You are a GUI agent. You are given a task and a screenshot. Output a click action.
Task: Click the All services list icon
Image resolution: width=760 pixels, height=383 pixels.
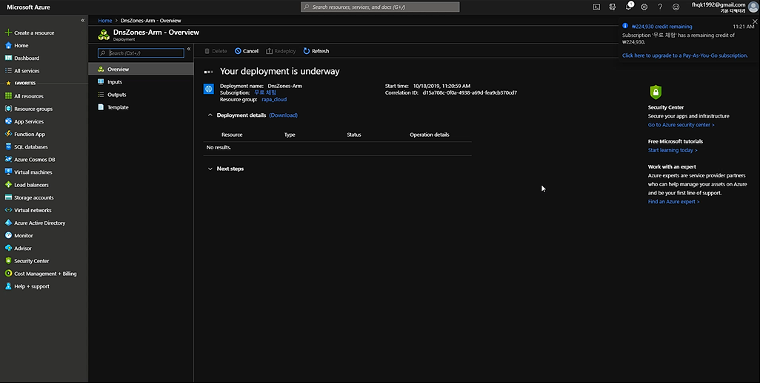click(x=8, y=70)
